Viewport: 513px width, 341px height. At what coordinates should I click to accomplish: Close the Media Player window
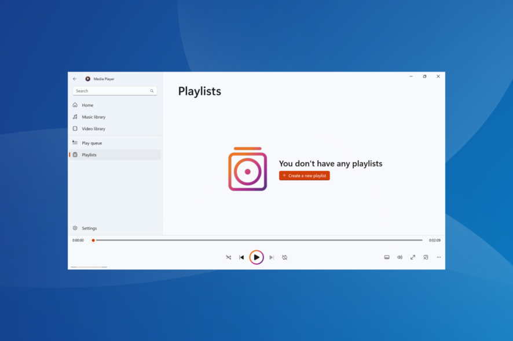(x=438, y=76)
